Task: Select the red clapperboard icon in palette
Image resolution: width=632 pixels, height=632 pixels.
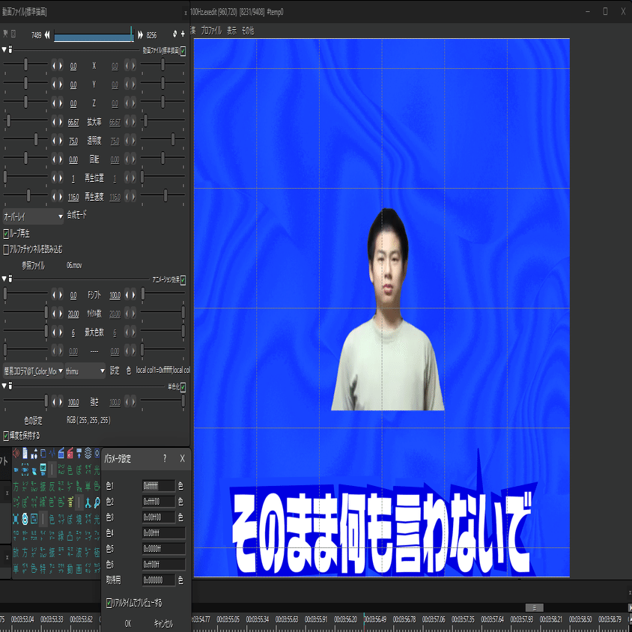Action: click(70, 454)
